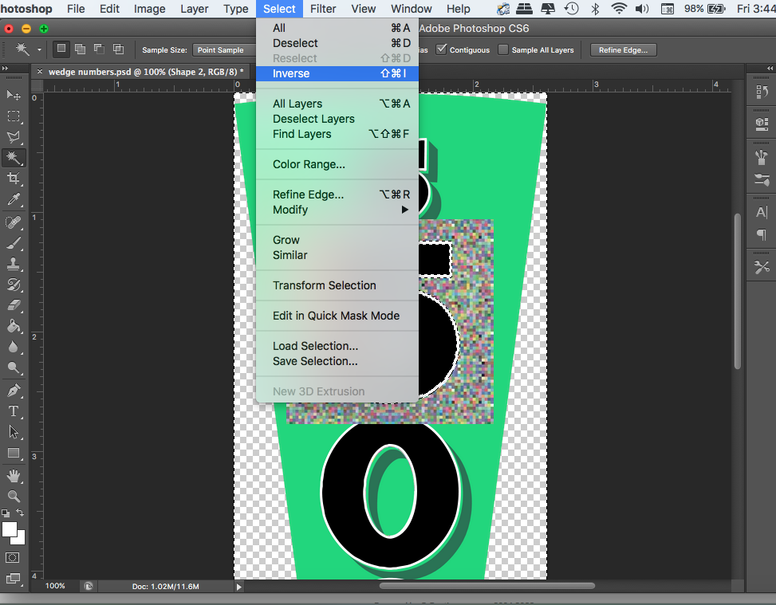Open the 3D panel icon
776x605 pixels.
click(762, 124)
